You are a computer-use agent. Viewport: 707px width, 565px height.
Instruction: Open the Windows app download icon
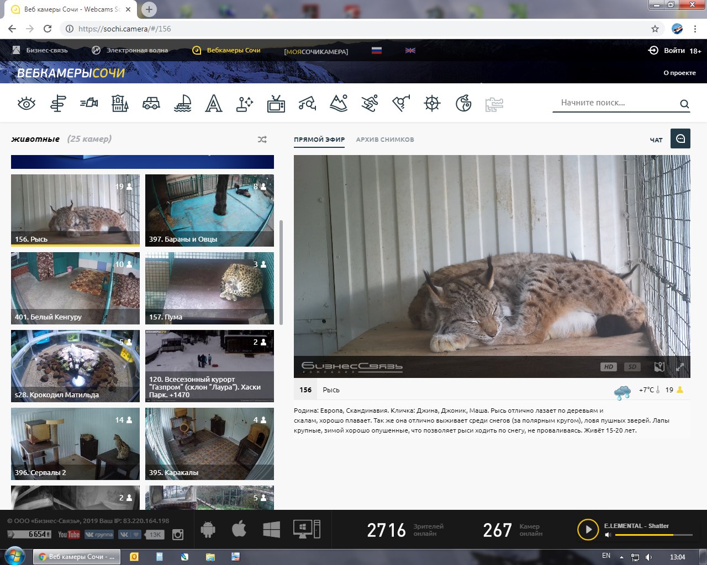pos(271,530)
